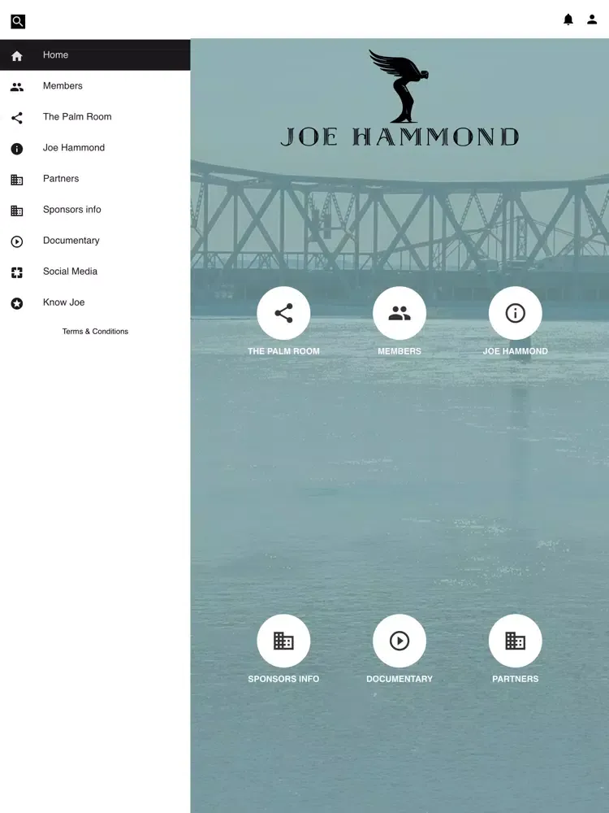
Task: Open The Palm Room label in side menu
Action: [77, 116]
